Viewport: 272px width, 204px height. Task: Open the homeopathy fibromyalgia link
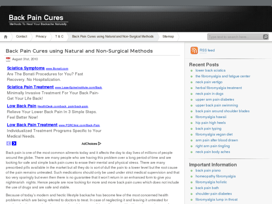[216, 176]
